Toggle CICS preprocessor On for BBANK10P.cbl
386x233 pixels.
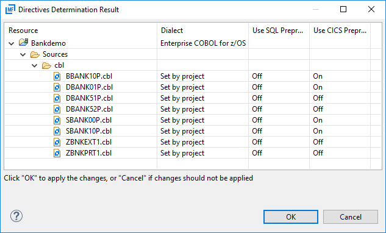click(318, 76)
